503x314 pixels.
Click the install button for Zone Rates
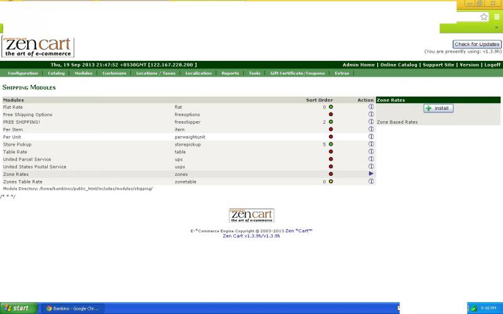pos(438,108)
